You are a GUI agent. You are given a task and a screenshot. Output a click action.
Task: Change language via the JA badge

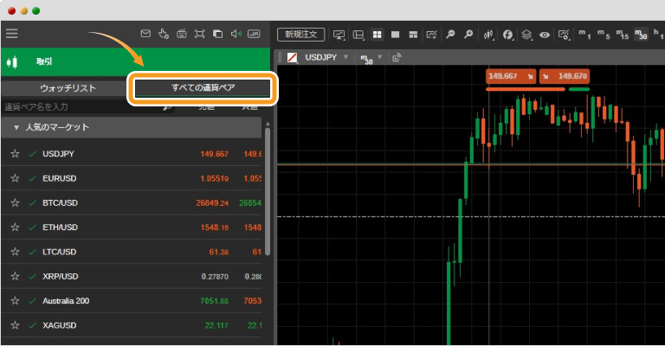pos(254,34)
